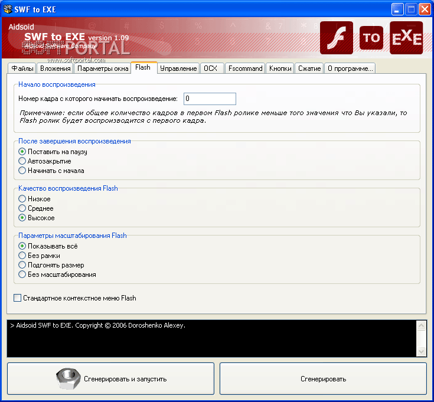Click the log scrollbar down arrow
This screenshot has height=402, width=434.
[x=421, y=352]
